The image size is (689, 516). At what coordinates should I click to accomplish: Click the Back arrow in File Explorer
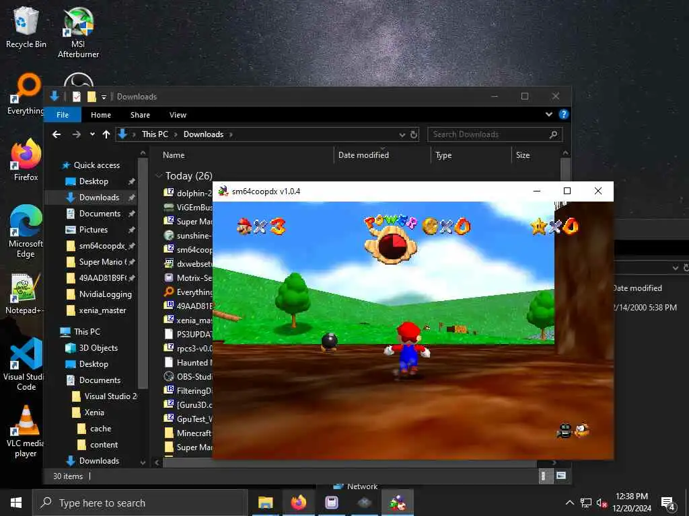point(57,134)
